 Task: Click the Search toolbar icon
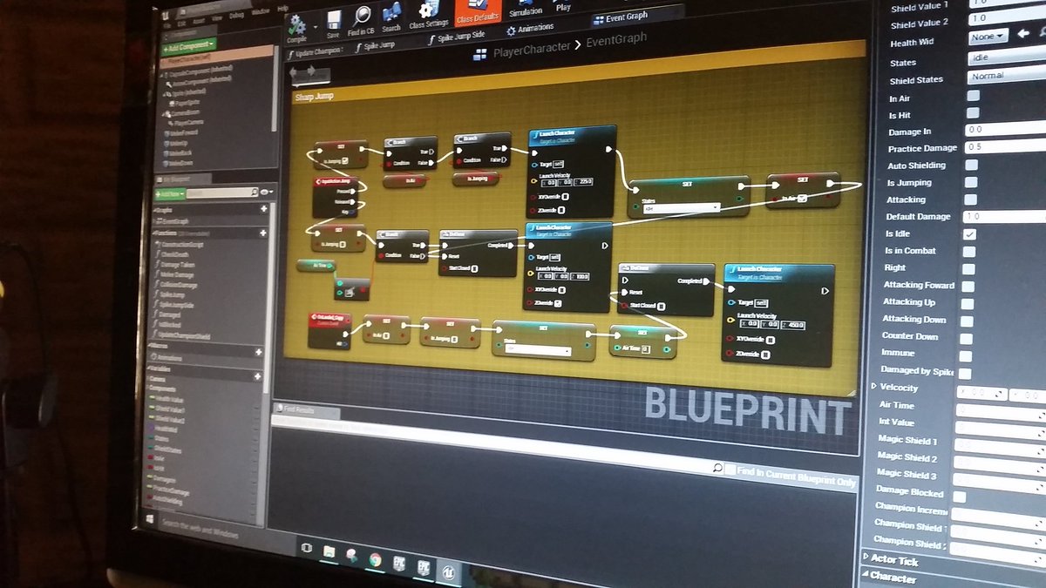pyautogui.click(x=391, y=17)
